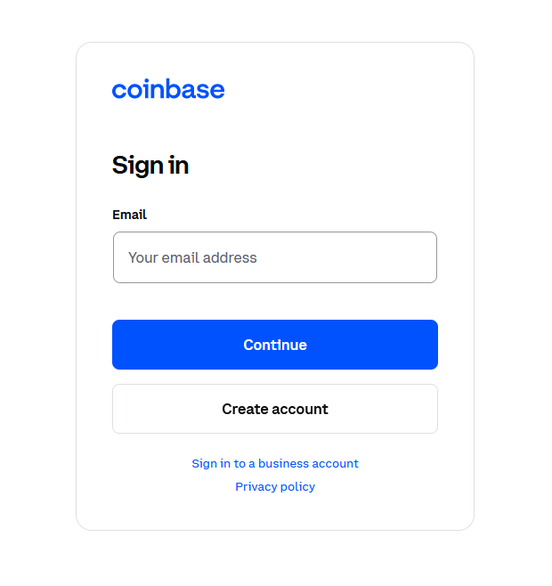Switch to business account sign in

coord(275,463)
